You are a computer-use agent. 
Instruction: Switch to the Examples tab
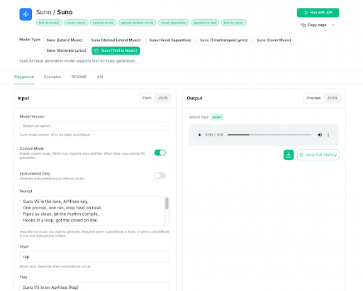53,77
